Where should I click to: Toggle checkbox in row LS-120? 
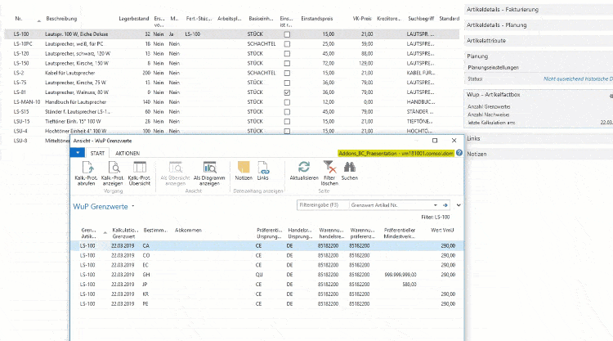point(287,54)
